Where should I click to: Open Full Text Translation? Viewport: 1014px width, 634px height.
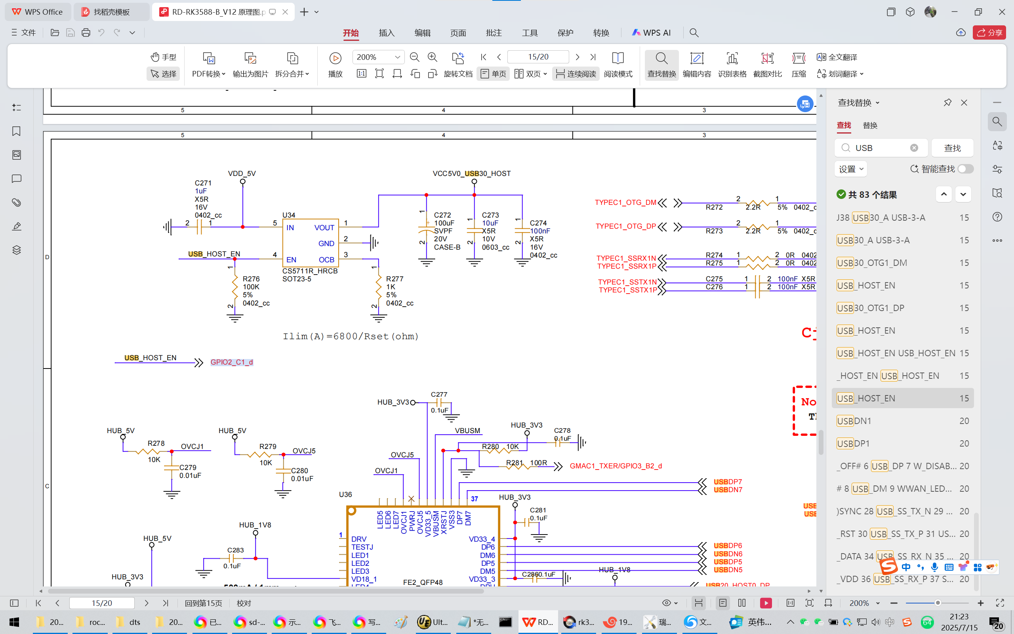[x=837, y=57]
